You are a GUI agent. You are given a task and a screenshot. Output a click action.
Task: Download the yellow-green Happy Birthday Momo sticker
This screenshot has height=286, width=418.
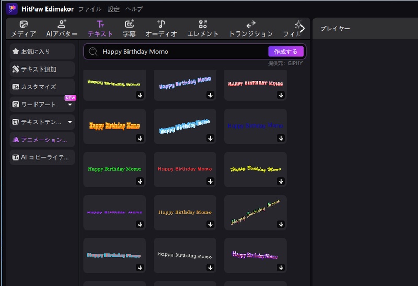pos(140,95)
